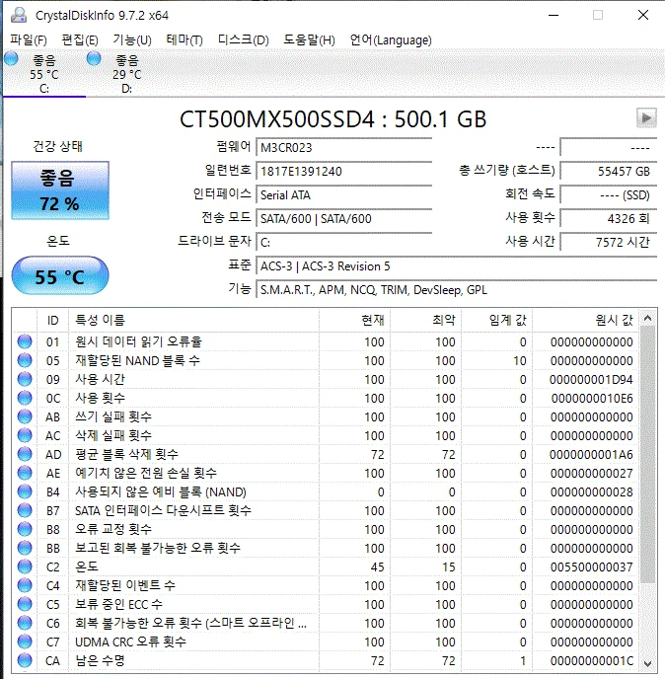Go to next disk with arrow button
The image size is (665, 679).
click(646, 117)
